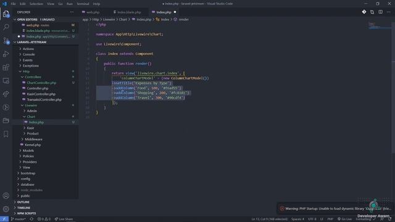Open the Terminal menu
Image resolution: width=395 pixels, height=222 pixels.
(83, 4)
